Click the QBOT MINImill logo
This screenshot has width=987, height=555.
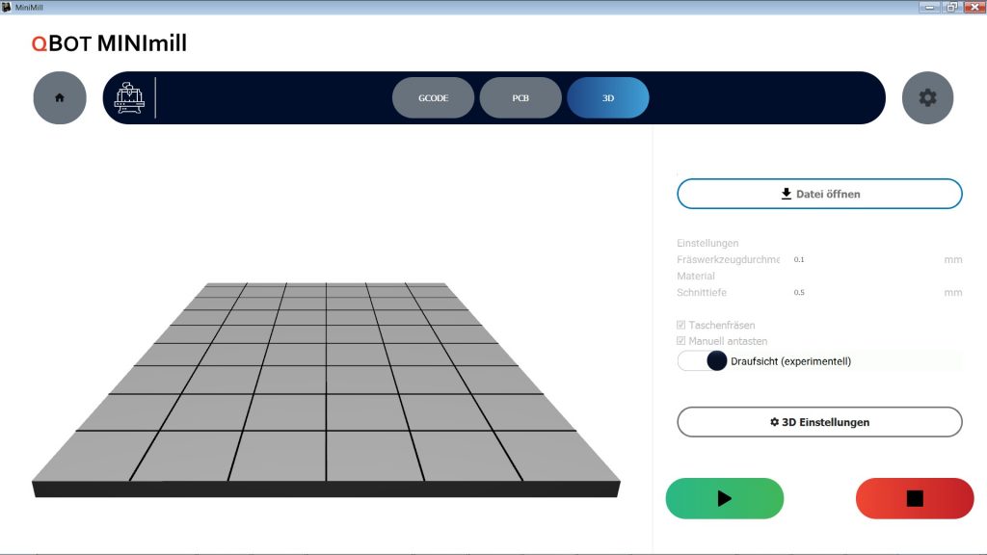click(x=109, y=43)
